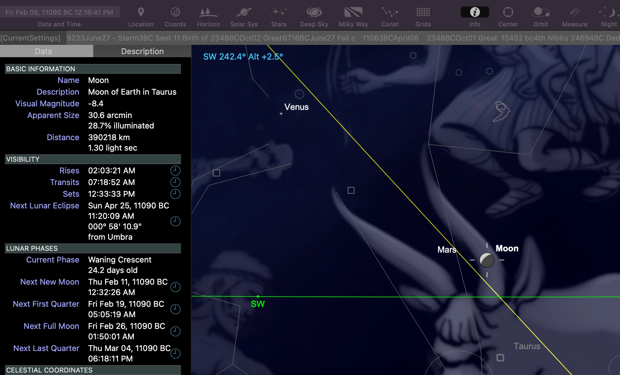Open the 2348BCOct01 Great favorite

[462, 38]
